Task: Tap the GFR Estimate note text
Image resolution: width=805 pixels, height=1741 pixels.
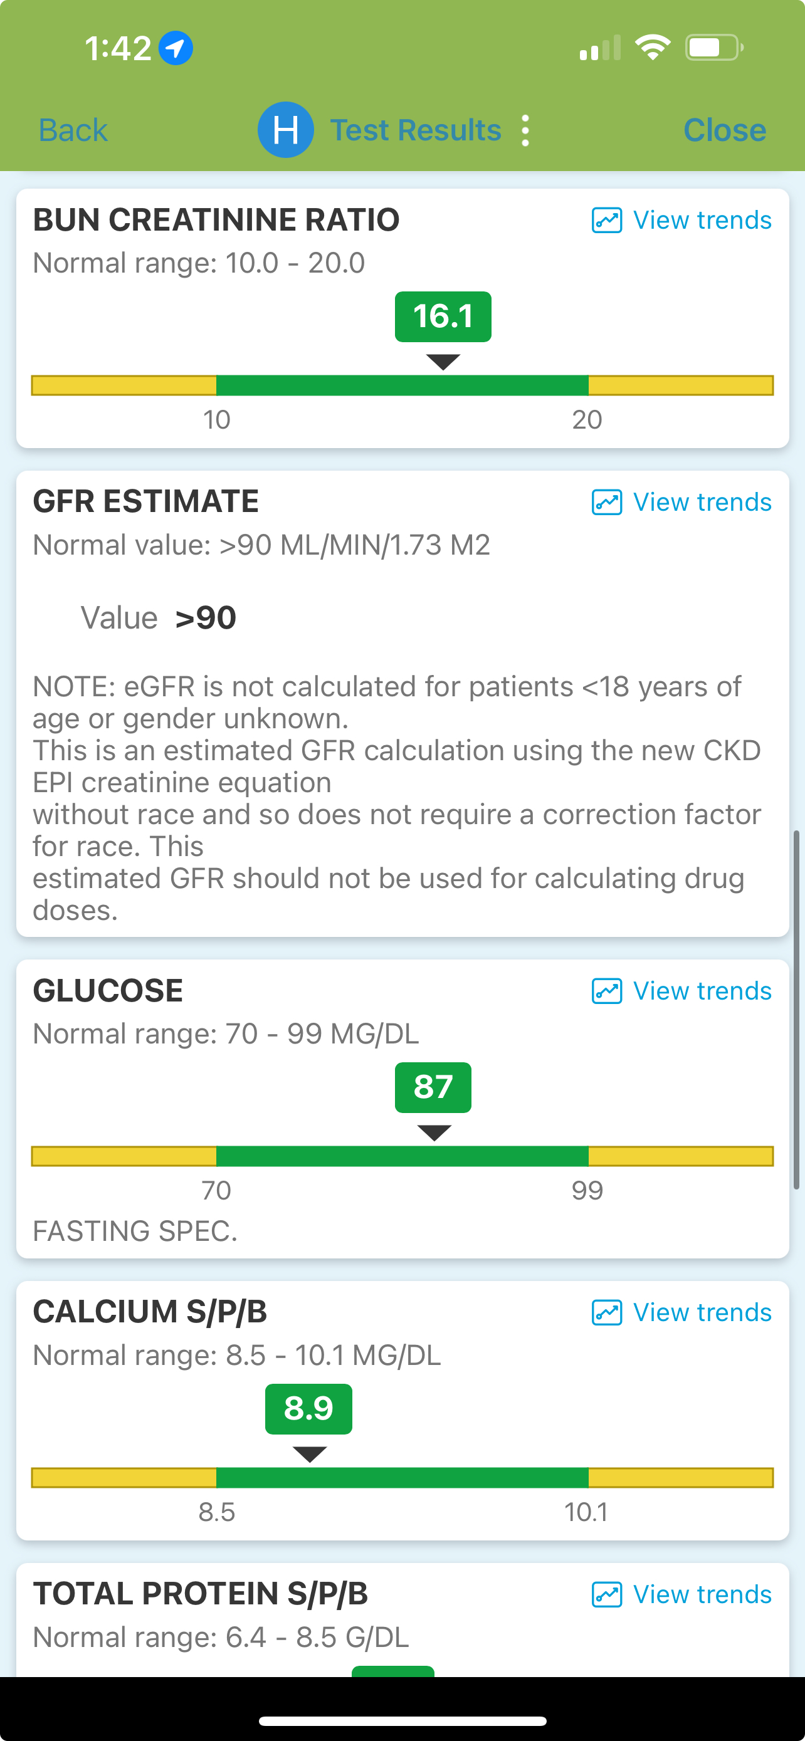Action: click(x=397, y=798)
